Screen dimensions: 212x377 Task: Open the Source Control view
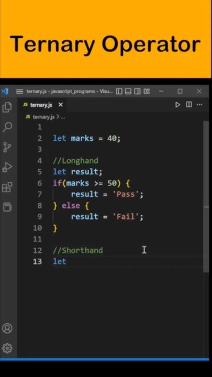tap(7, 147)
